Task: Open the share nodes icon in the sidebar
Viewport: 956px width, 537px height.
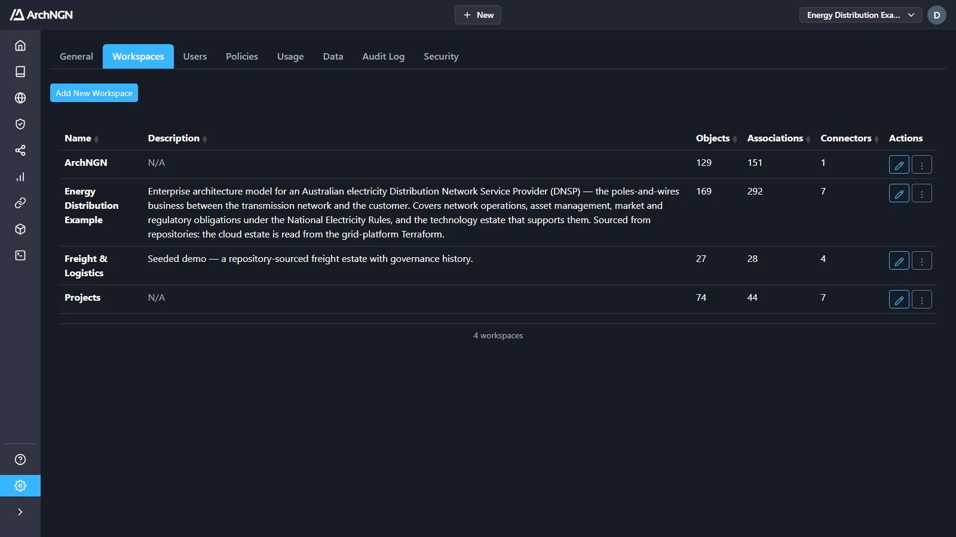Action: point(20,150)
